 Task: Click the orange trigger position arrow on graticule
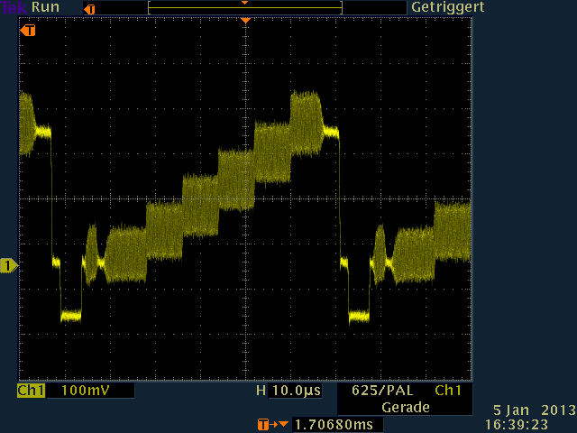point(244,21)
